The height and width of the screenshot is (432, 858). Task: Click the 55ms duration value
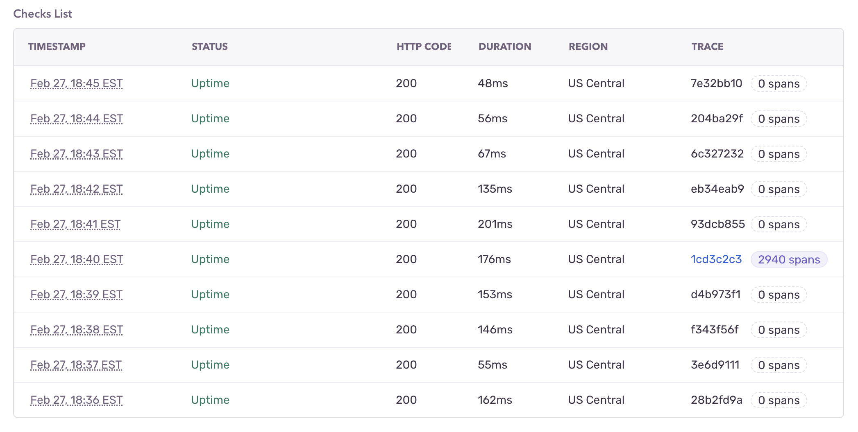tap(493, 365)
